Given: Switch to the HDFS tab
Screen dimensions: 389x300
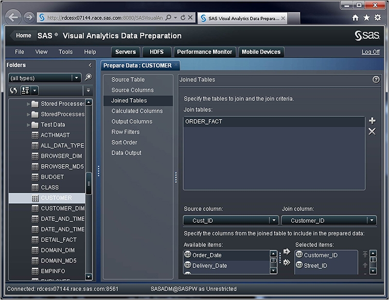Looking at the screenshot, I should point(157,52).
